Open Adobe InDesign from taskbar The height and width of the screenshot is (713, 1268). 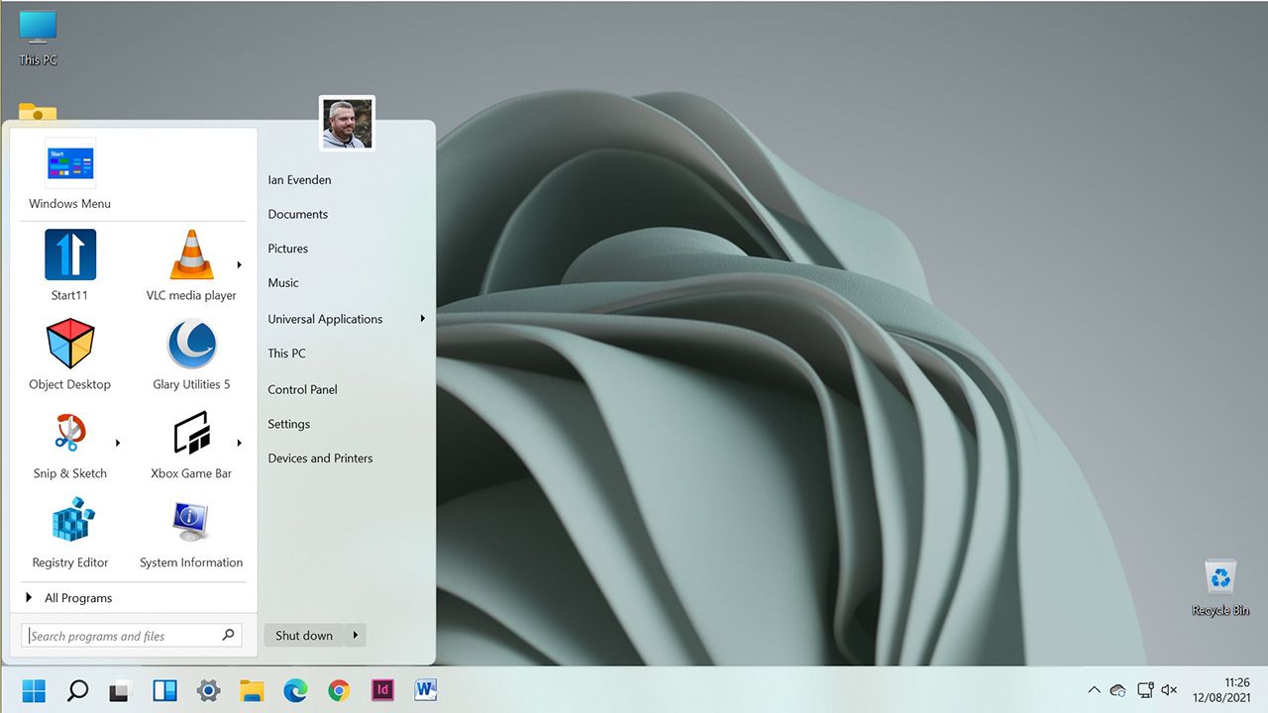pyautogui.click(x=382, y=690)
